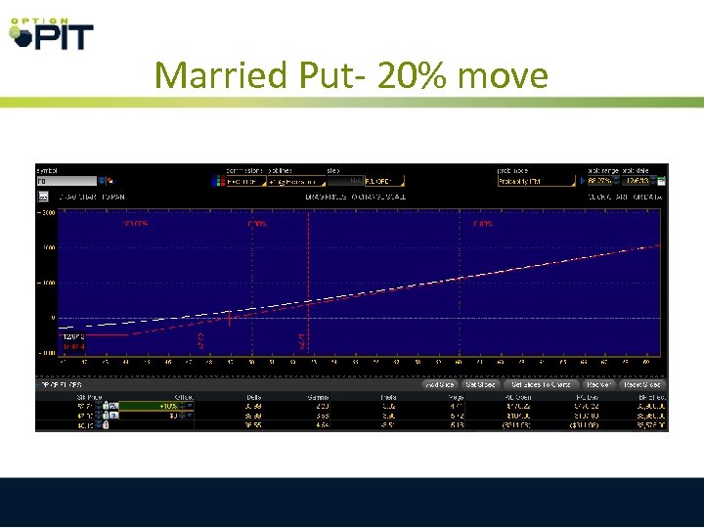Viewport: 704px width, 528px height.
Task: Click the chart mode icon above the graph
Action: [x=43, y=197]
